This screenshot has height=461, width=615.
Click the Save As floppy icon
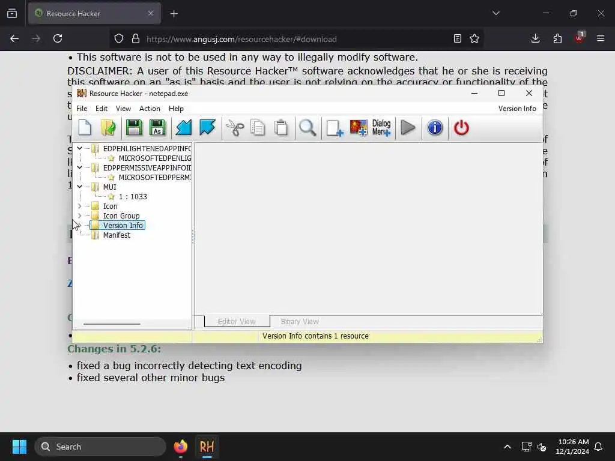click(x=157, y=128)
